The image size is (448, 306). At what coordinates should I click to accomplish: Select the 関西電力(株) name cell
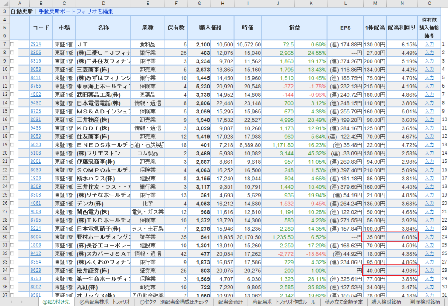(103, 212)
